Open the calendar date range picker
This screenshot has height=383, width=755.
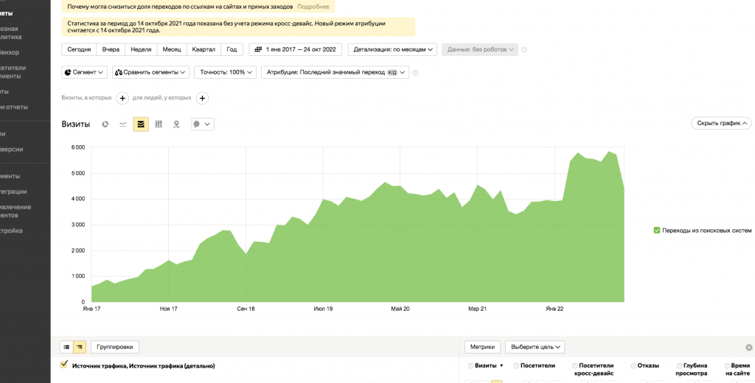[295, 49]
